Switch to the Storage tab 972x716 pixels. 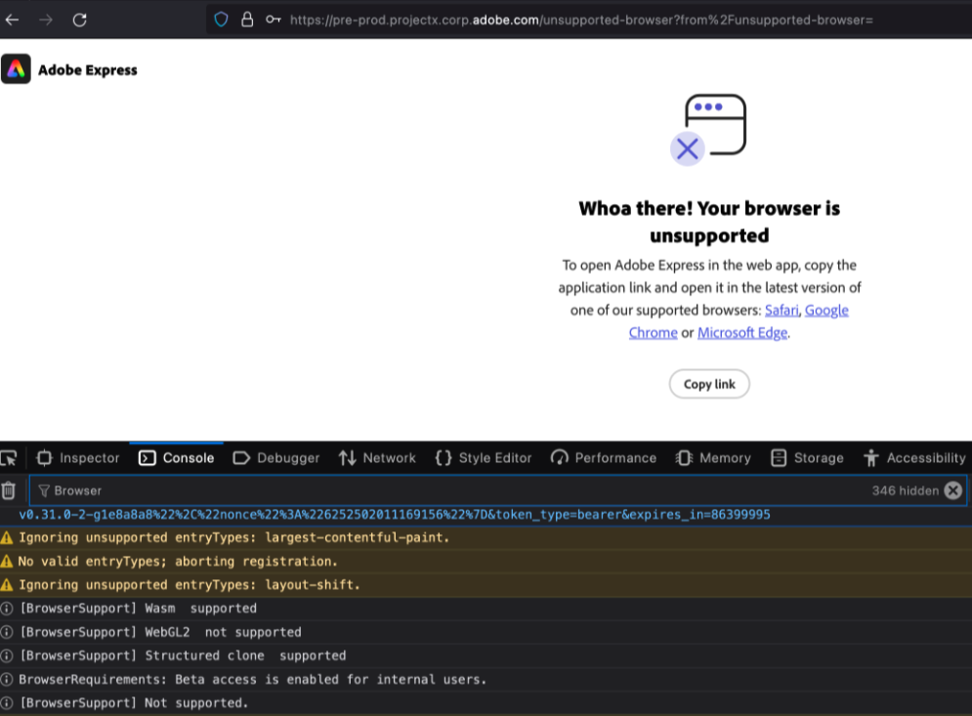coord(807,457)
